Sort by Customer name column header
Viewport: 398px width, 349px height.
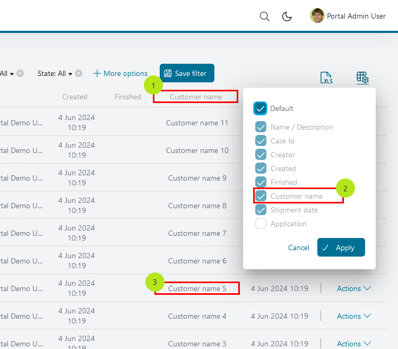196,97
